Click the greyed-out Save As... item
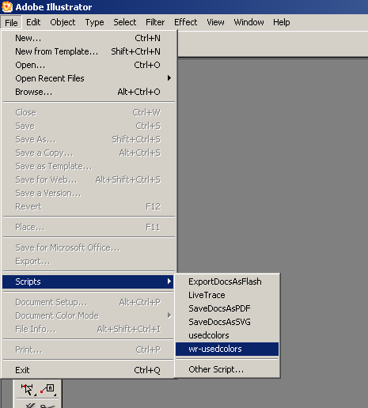The image size is (368, 408). (89, 139)
